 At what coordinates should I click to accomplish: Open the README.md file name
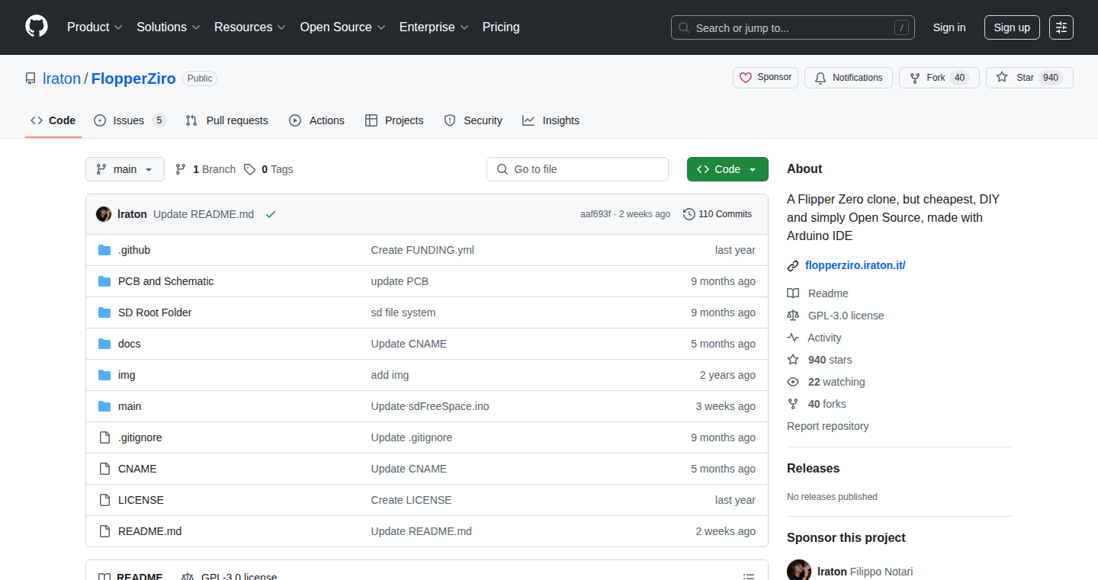[149, 531]
